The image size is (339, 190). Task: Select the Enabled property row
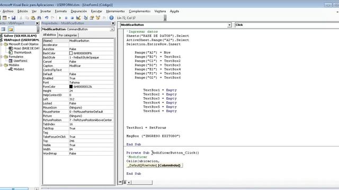[78, 79]
